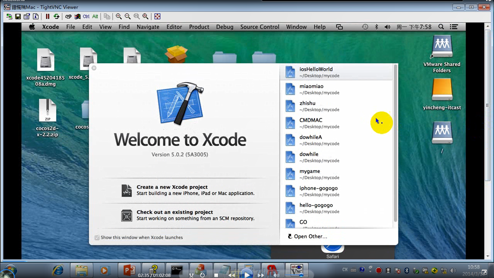Open the Notification Center list icon

point(454,27)
